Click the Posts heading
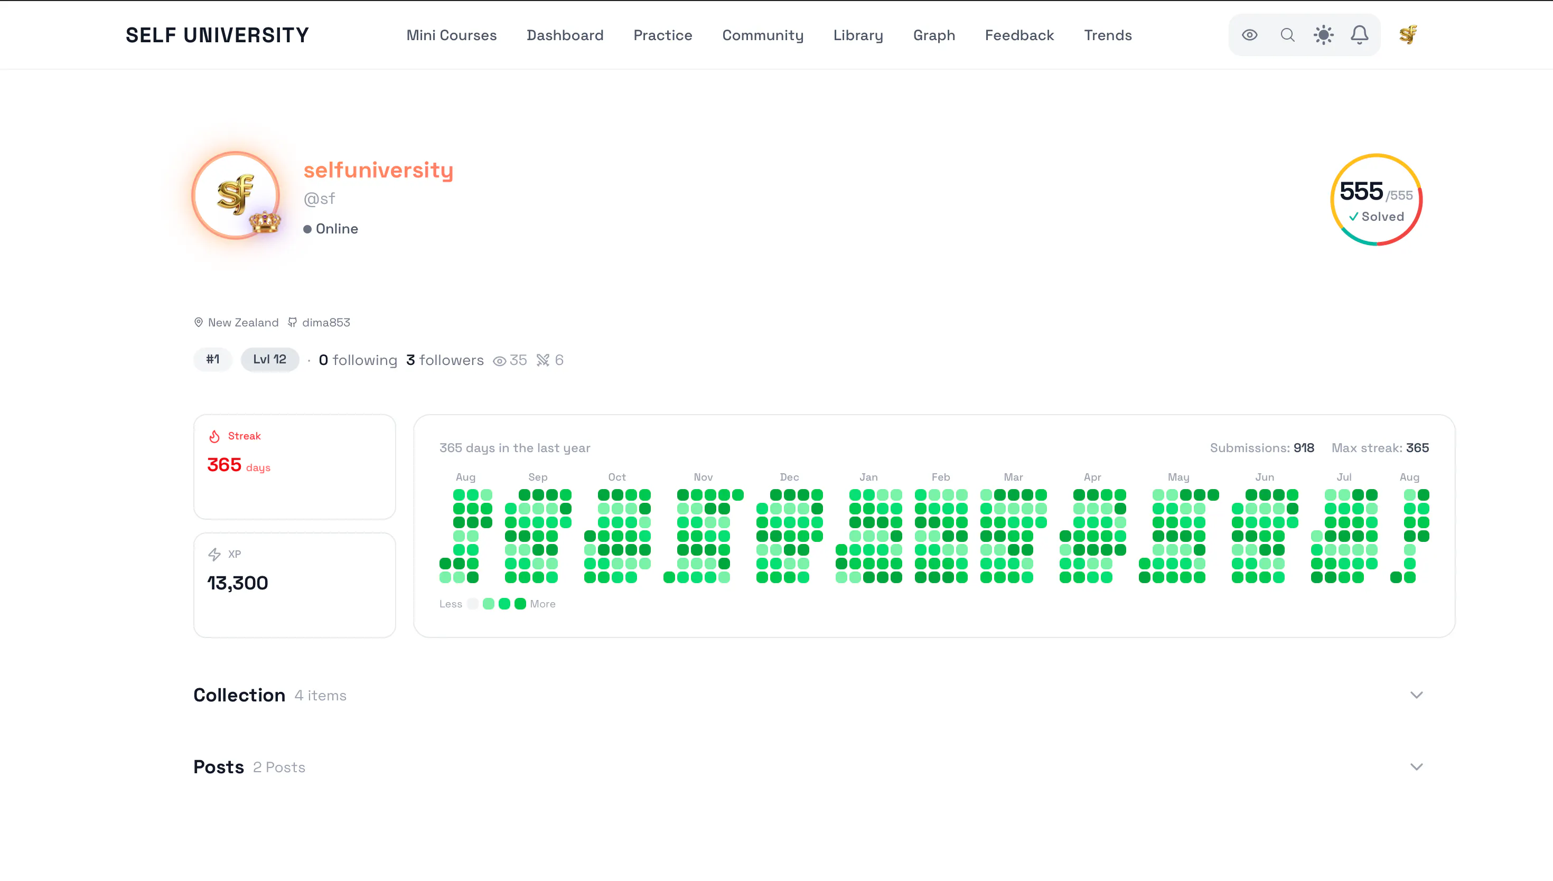Screen dimensions: 1553x881 218,766
